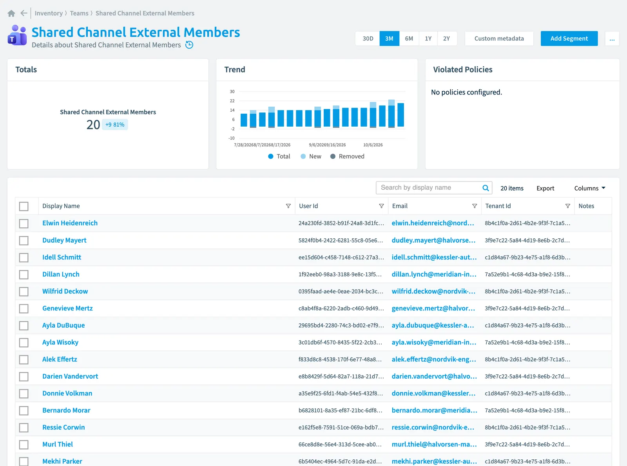Open the donnie.volkman@kessler email link

pos(433,393)
